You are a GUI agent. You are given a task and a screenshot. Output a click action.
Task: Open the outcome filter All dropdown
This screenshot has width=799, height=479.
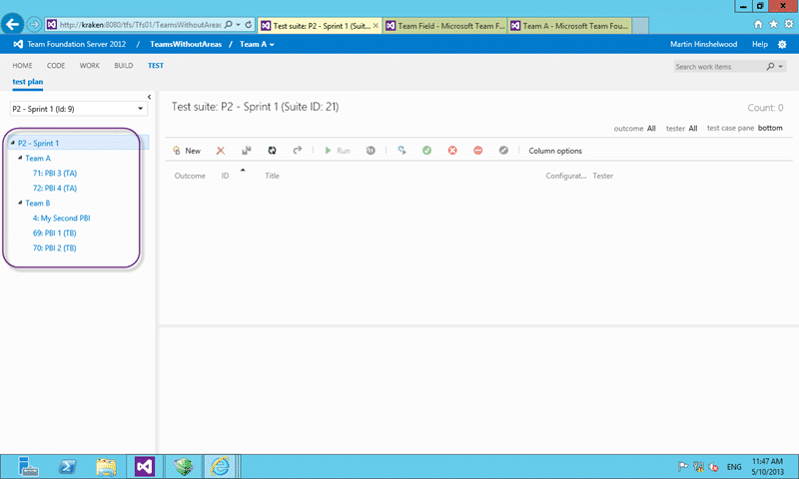651,129
